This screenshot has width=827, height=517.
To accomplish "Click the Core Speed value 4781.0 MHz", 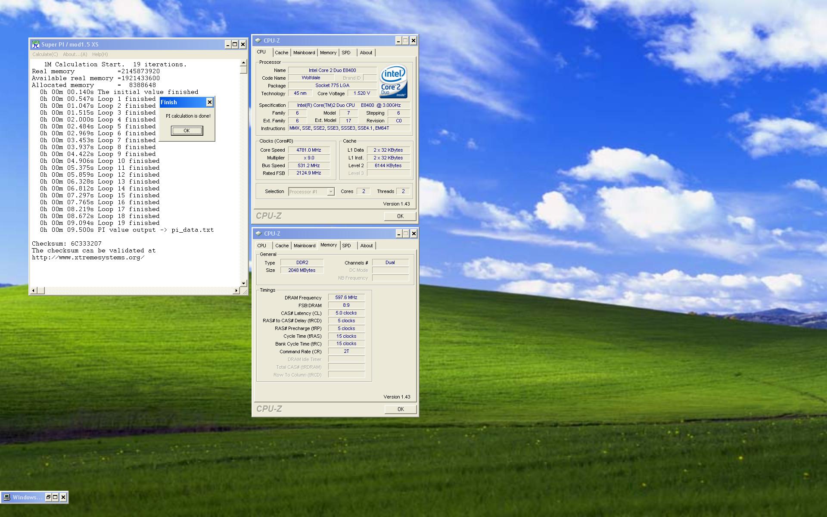I will pos(309,150).
